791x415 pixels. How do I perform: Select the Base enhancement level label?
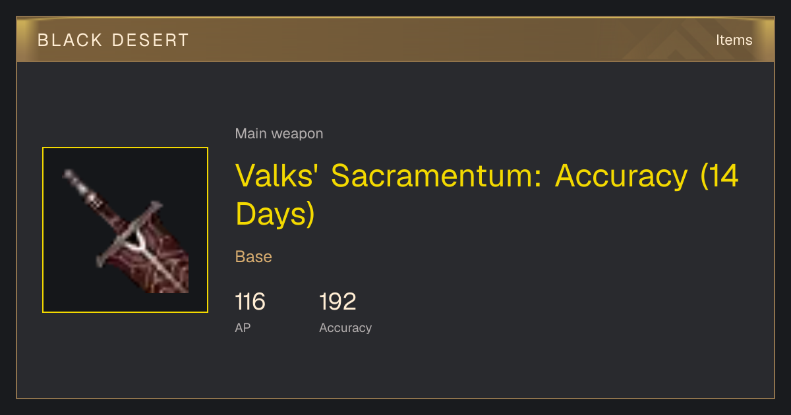tap(254, 257)
